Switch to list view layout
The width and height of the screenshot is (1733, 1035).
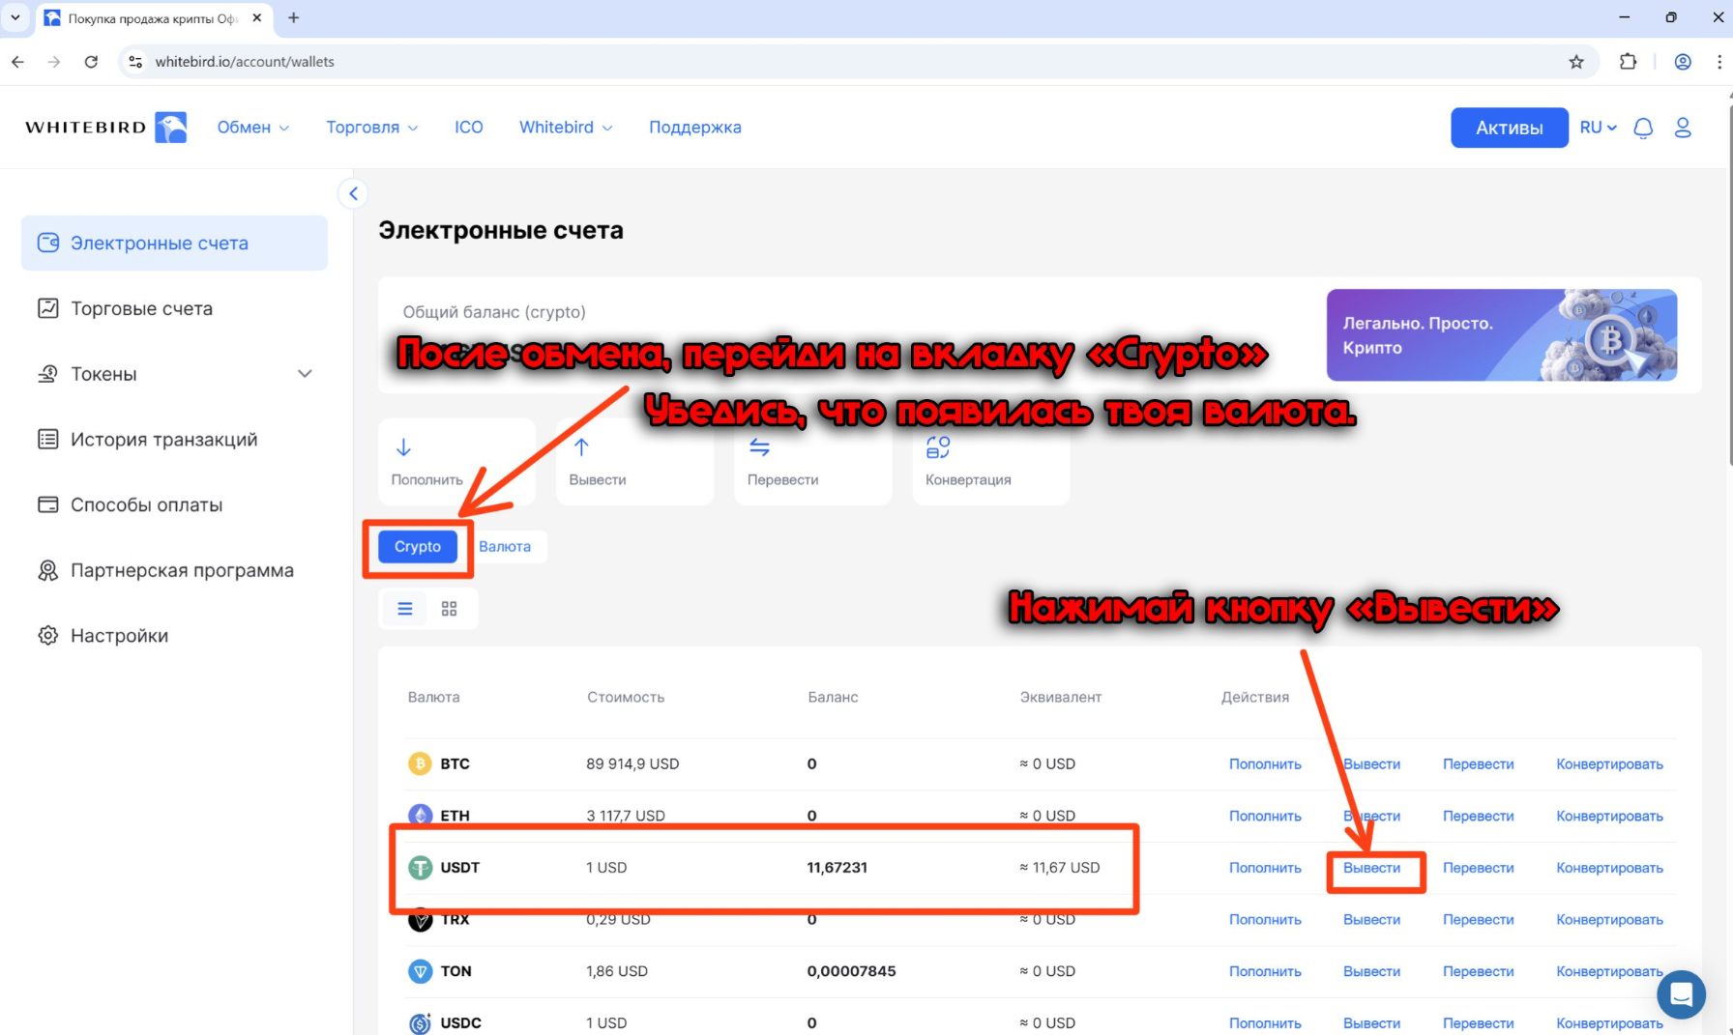pos(405,609)
